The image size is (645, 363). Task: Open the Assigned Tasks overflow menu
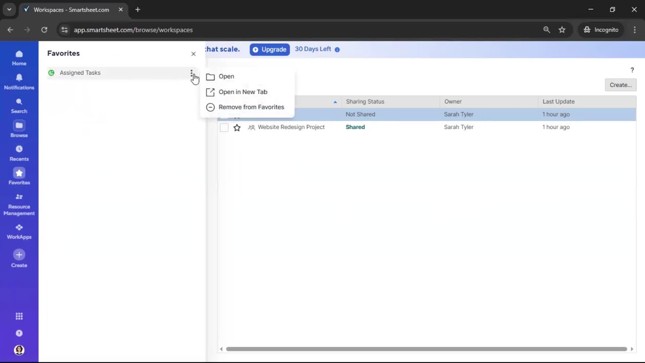pyautogui.click(x=192, y=73)
